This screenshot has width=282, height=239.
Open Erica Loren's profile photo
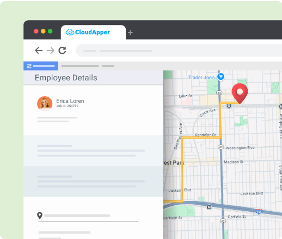(x=45, y=104)
